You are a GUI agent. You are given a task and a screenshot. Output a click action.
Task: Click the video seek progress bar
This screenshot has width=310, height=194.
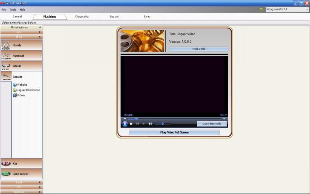click(174, 119)
